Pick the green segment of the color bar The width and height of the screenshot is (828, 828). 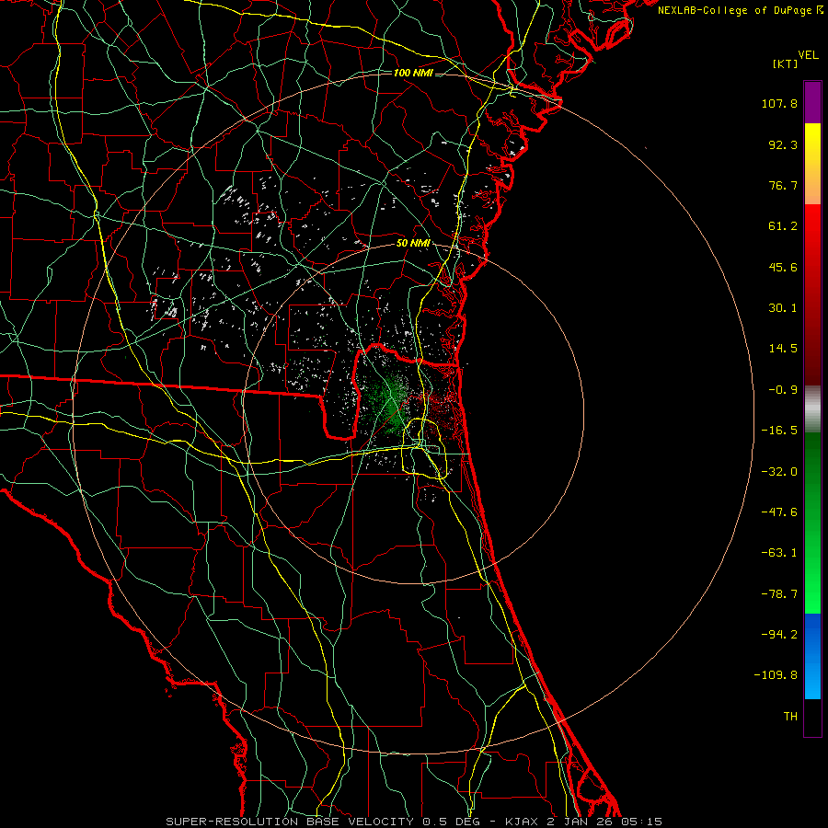coord(812,523)
